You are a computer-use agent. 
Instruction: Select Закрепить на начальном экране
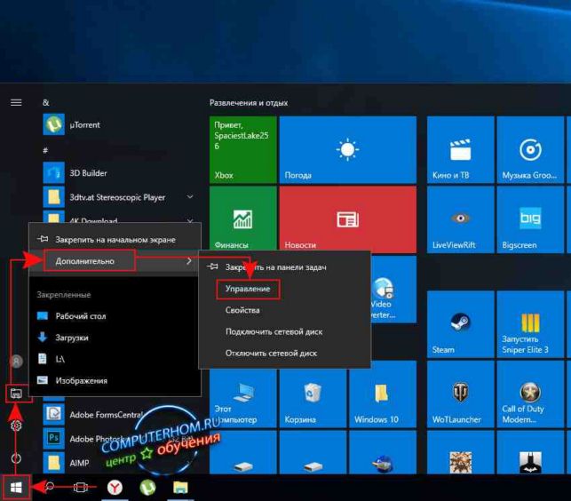tap(115, 239)
